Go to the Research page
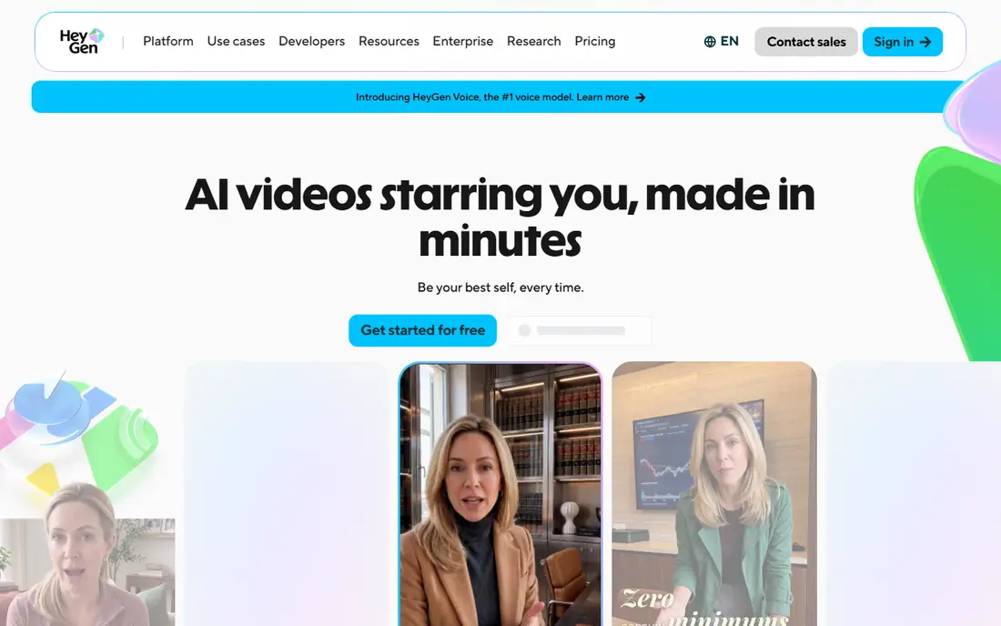The height and width of the screenshot is (626, 1001). click(533, 42)
